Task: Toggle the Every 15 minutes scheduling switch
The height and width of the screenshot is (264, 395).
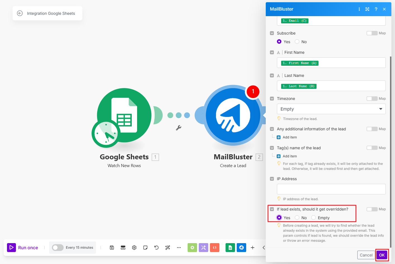Action: 58,248
